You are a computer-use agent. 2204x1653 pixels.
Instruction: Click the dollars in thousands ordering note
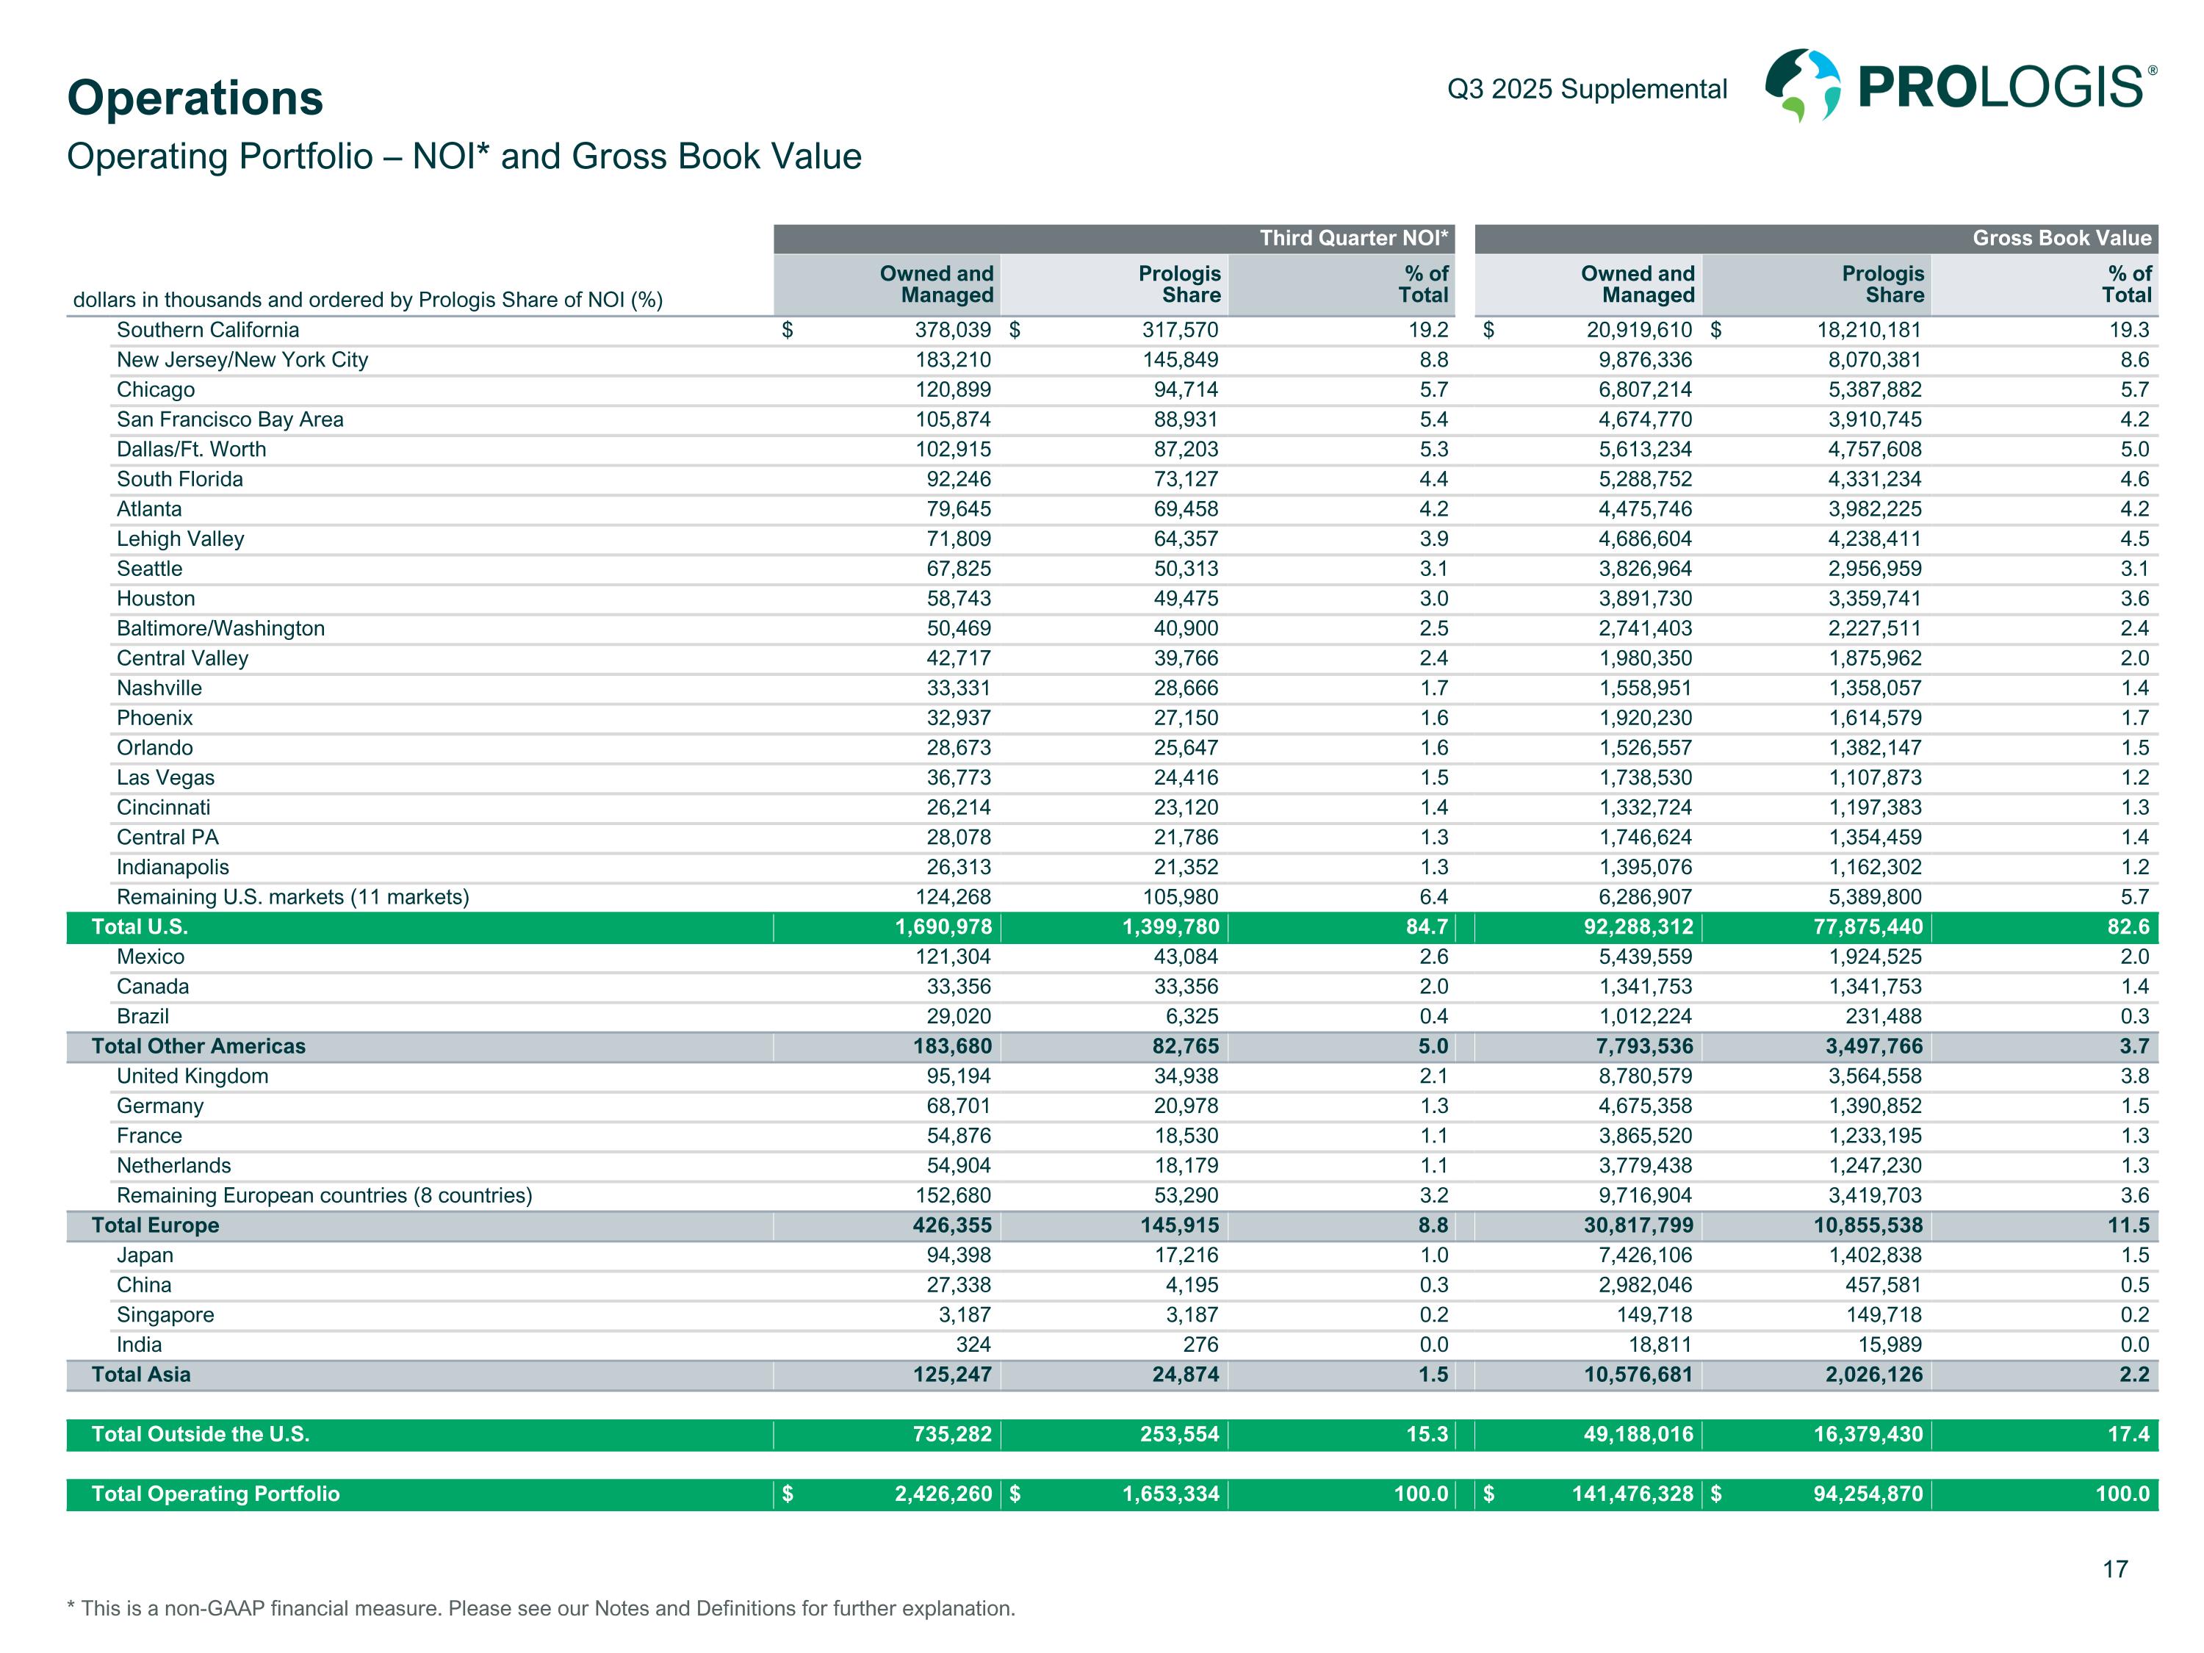click(x=367, y=300)
